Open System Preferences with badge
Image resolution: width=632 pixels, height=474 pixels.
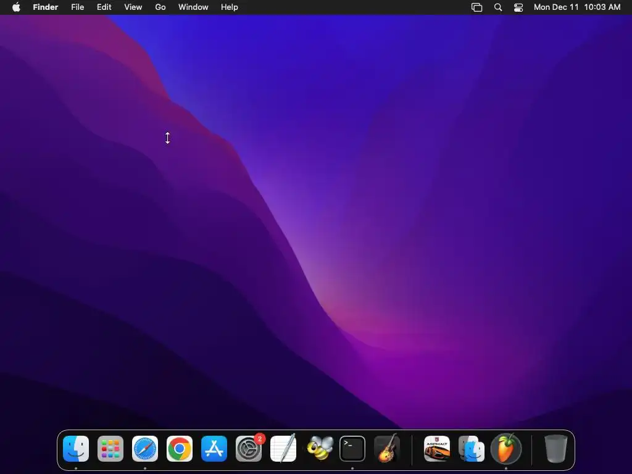coord(249,449)
